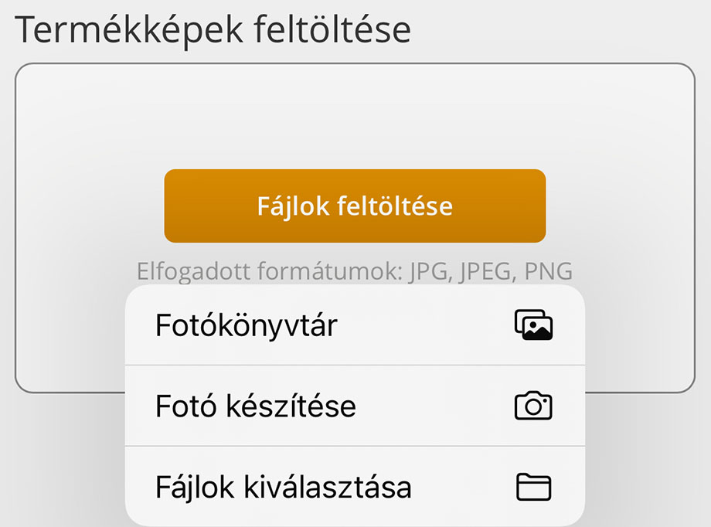Click empty upload drop zone above orange button

click(x=355, y=117)
